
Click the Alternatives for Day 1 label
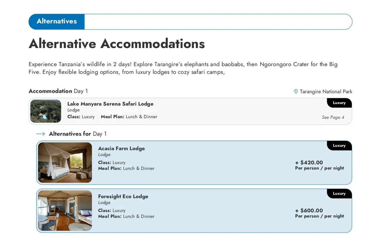coord(78,134)
